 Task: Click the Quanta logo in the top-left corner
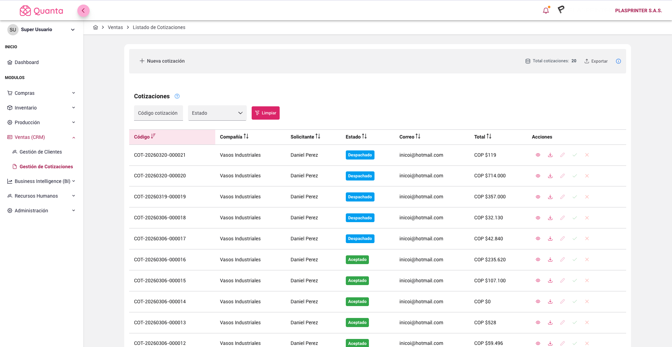coord(41,10)
